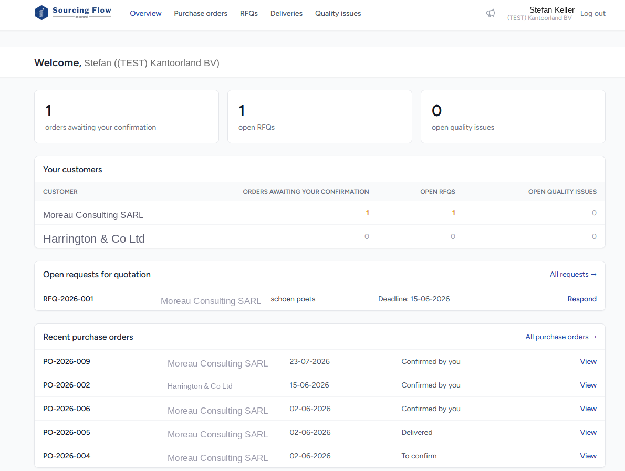
Task: Click Respond for RFQ-2026-001
Action: pyautogui.click(x=582, y=299)
